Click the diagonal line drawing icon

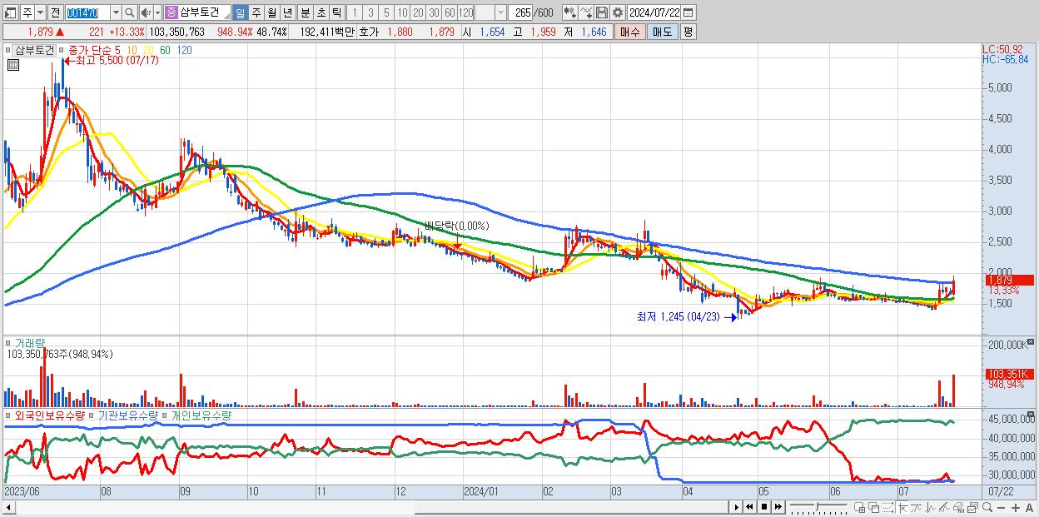click(x=944, y=508)
